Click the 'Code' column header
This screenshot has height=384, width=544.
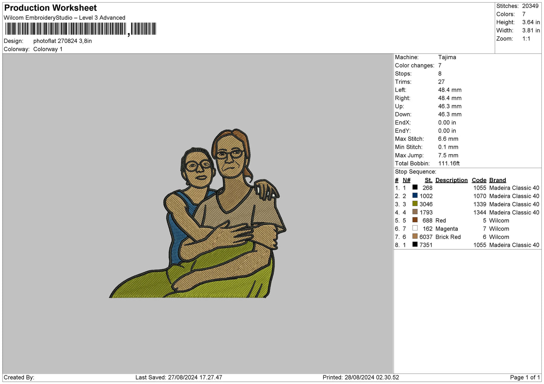pyautogui.click(x=479, y=180)
